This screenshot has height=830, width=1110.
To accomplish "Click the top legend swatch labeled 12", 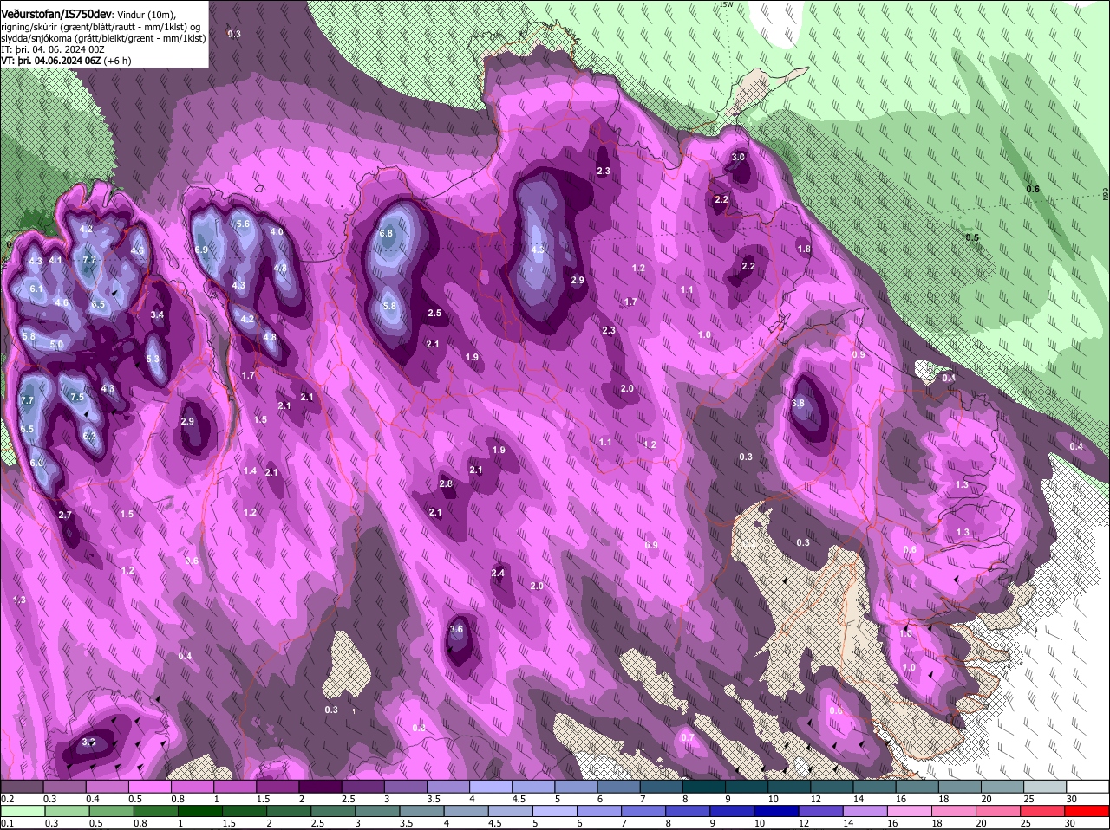I will [832, 786].
